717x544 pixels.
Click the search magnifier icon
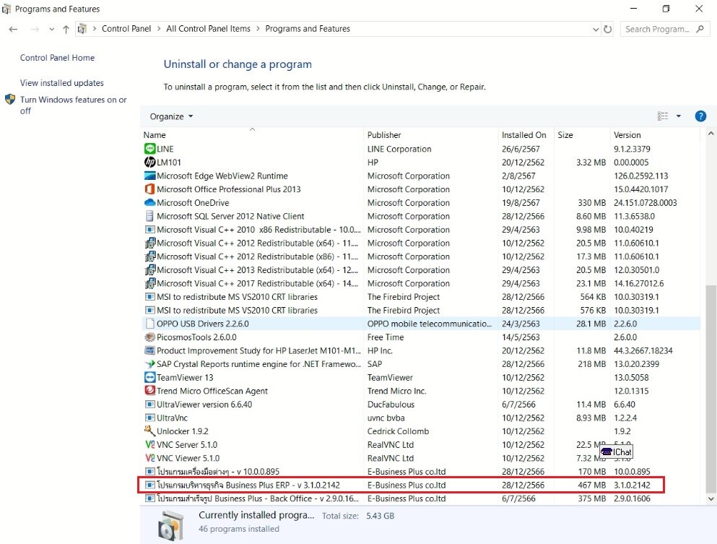point(700,29)
